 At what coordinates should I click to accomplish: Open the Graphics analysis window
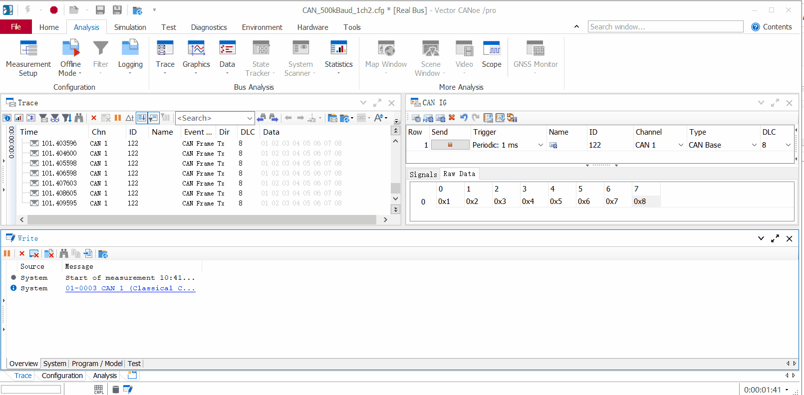click(x=196, y=57)
